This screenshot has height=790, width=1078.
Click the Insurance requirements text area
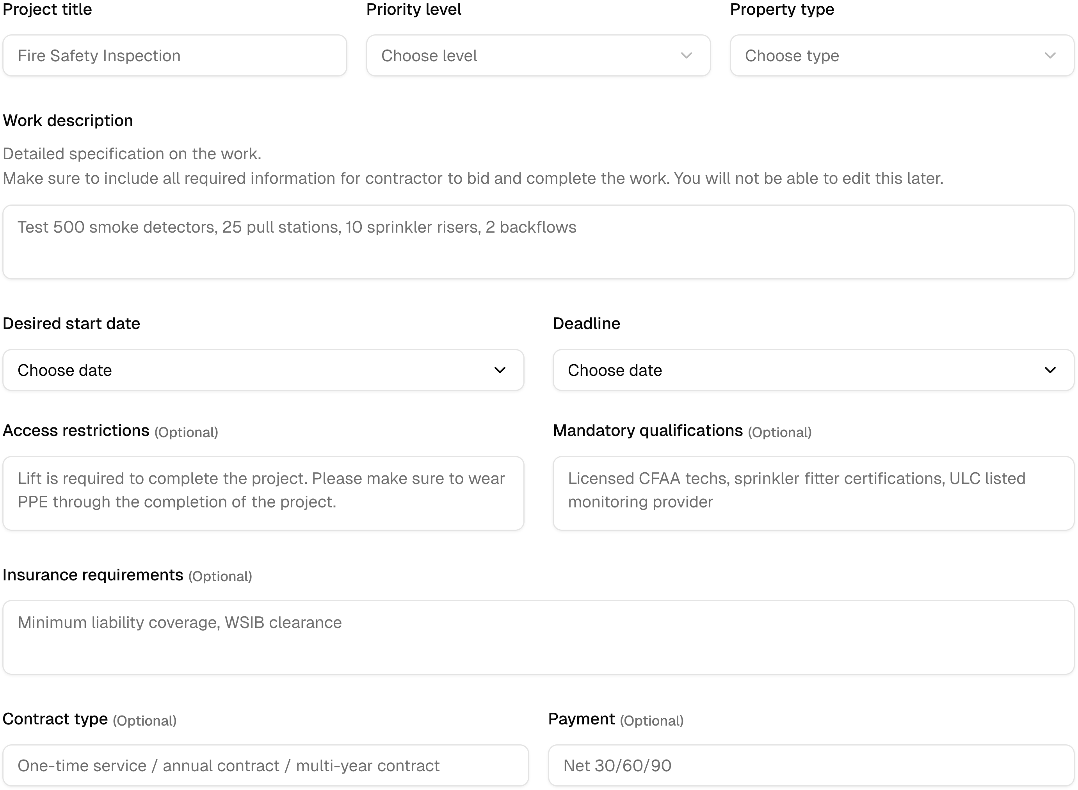pos(538,637)
